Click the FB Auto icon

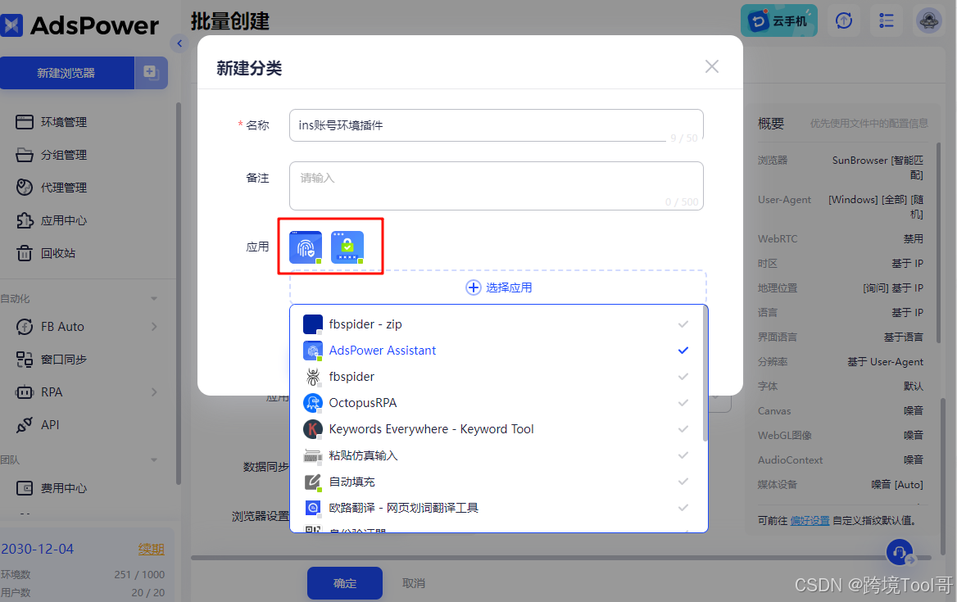coord(25,327)
